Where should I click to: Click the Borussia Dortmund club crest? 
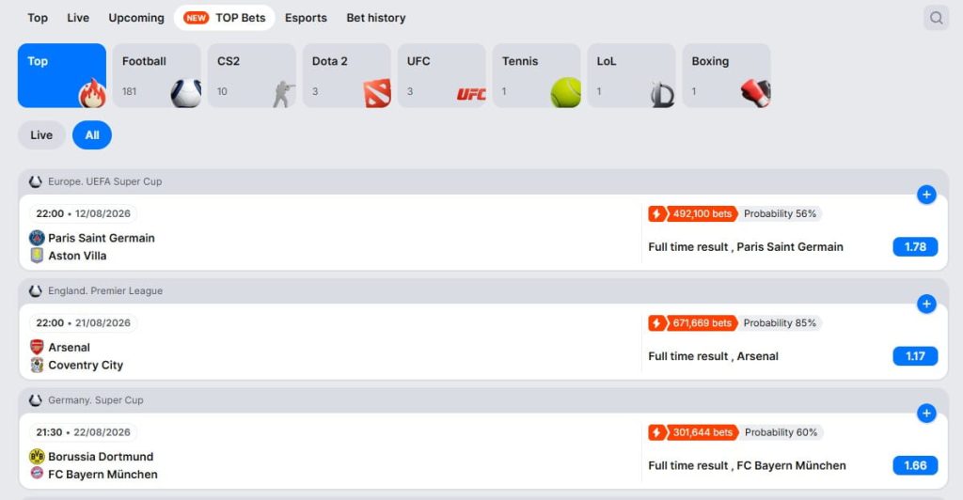tap(37, 456)
